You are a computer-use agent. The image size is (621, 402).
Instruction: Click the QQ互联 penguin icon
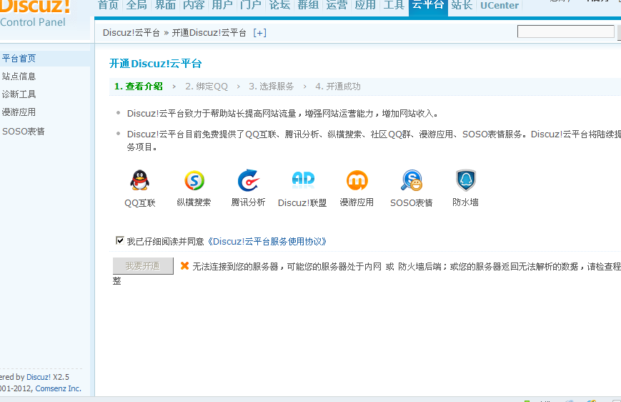(x=140, y=180)
